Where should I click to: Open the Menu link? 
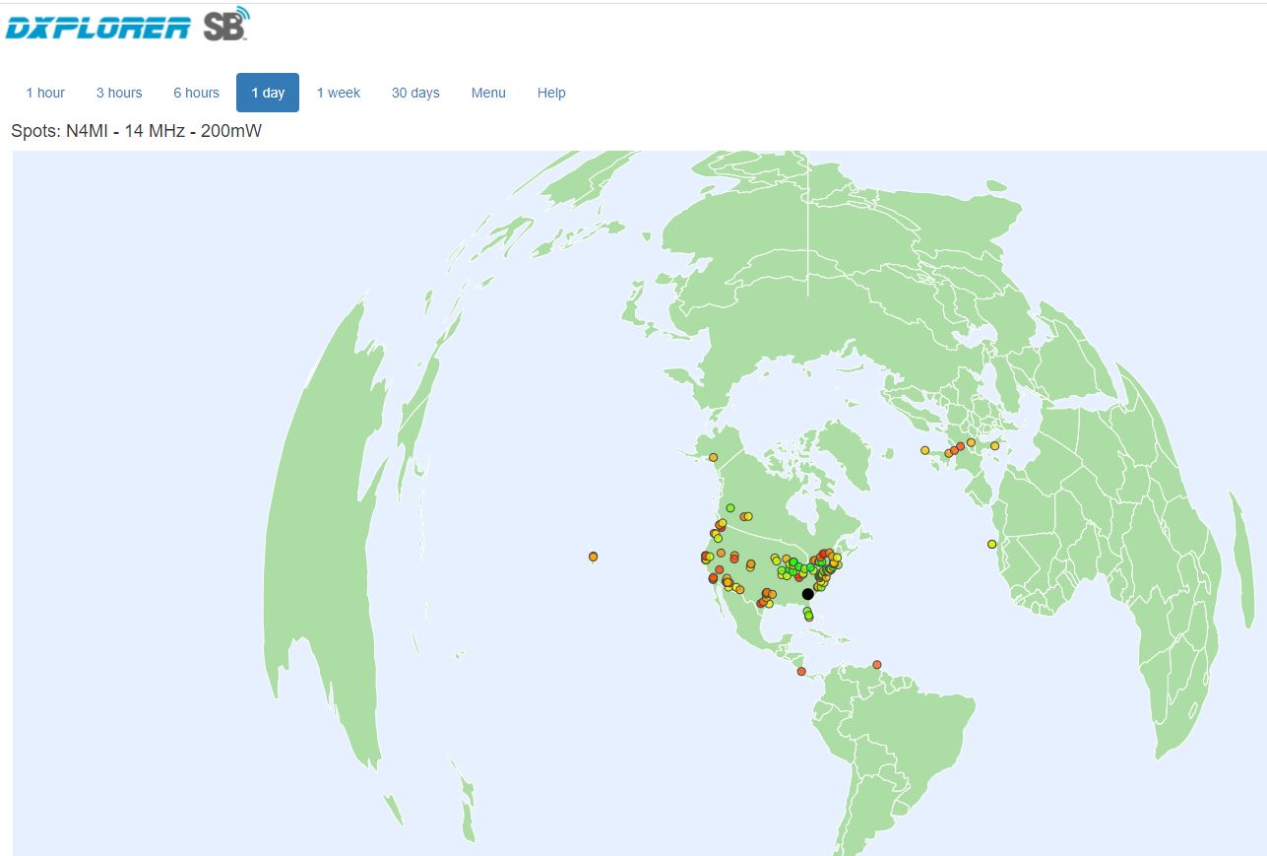[488, 93]
